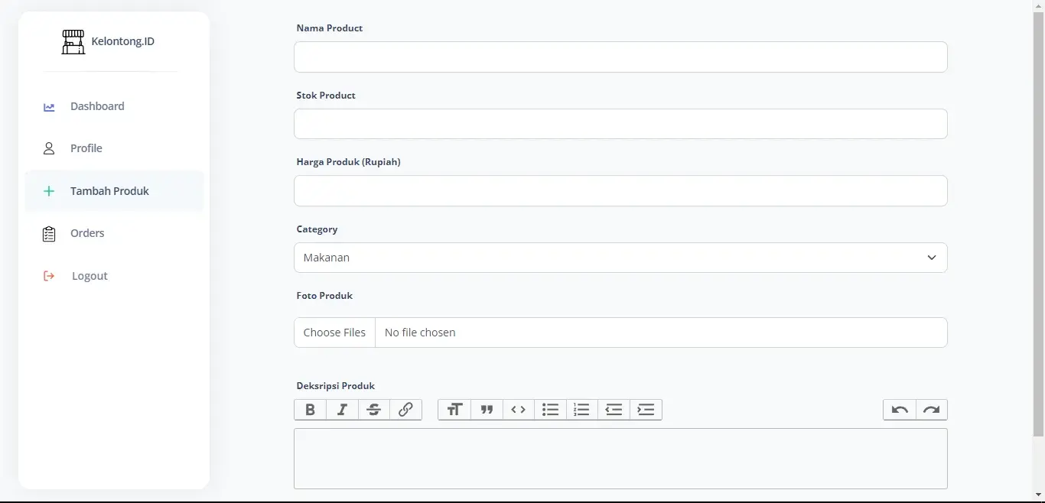Select Tambah Produk in sidebar
The width and height of the screenshot is (1045, 503).
click(114, 191)
